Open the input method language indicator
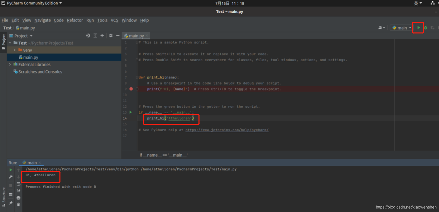 (418, 3)
